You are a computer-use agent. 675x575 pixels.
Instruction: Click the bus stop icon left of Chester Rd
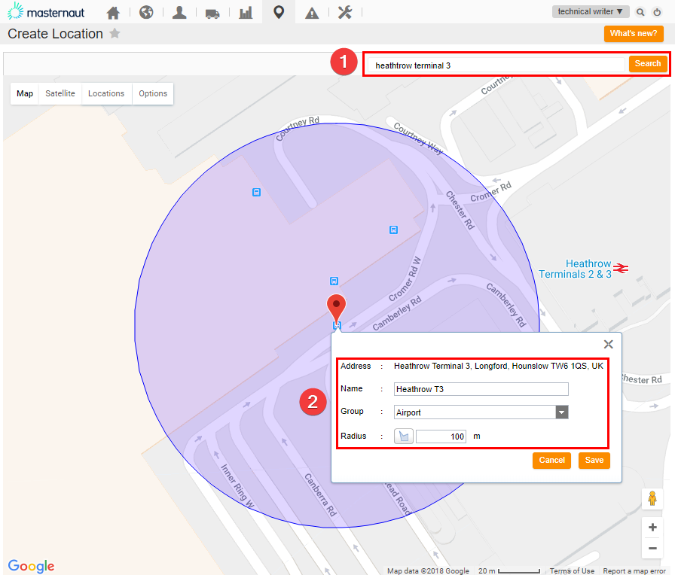point(393,230)
